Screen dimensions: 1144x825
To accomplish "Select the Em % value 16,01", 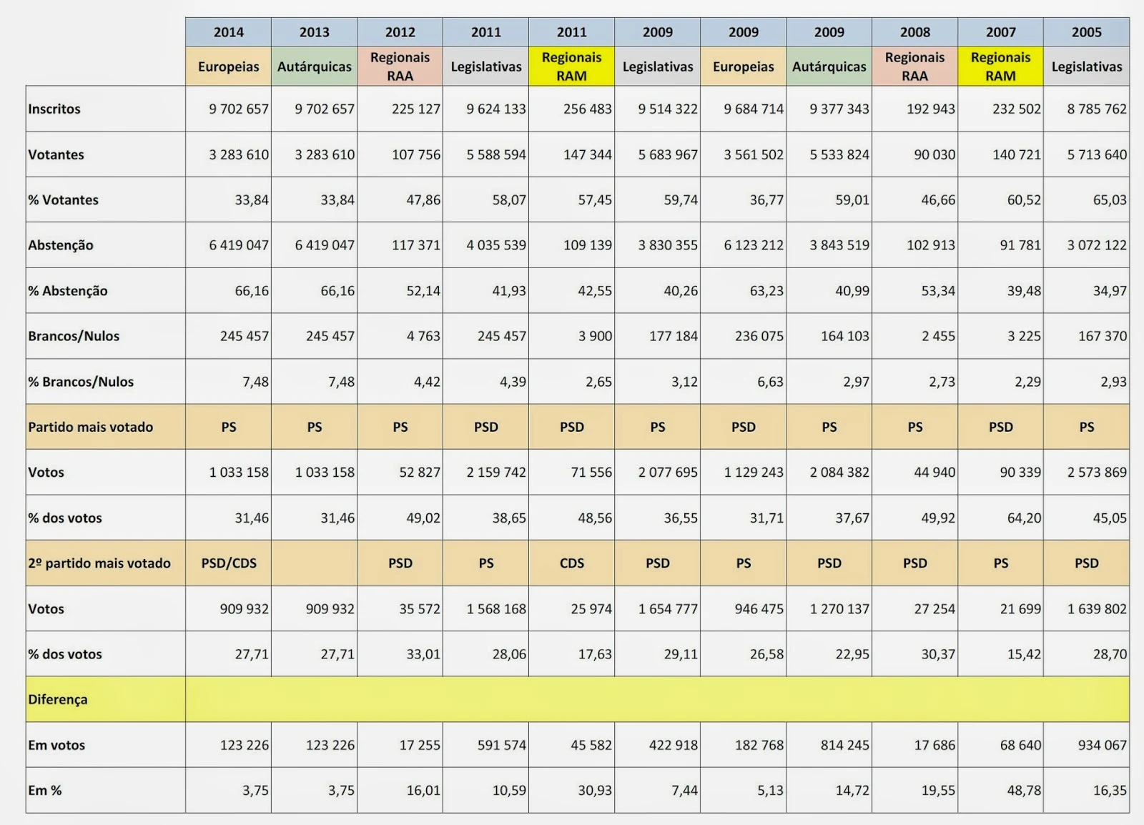I will 423,791.
